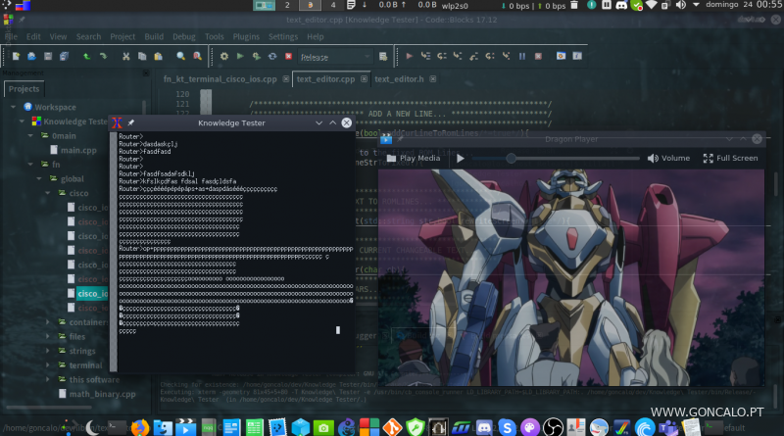Click the Step out debug icon
784x436 pixels.
pos(473,56)
